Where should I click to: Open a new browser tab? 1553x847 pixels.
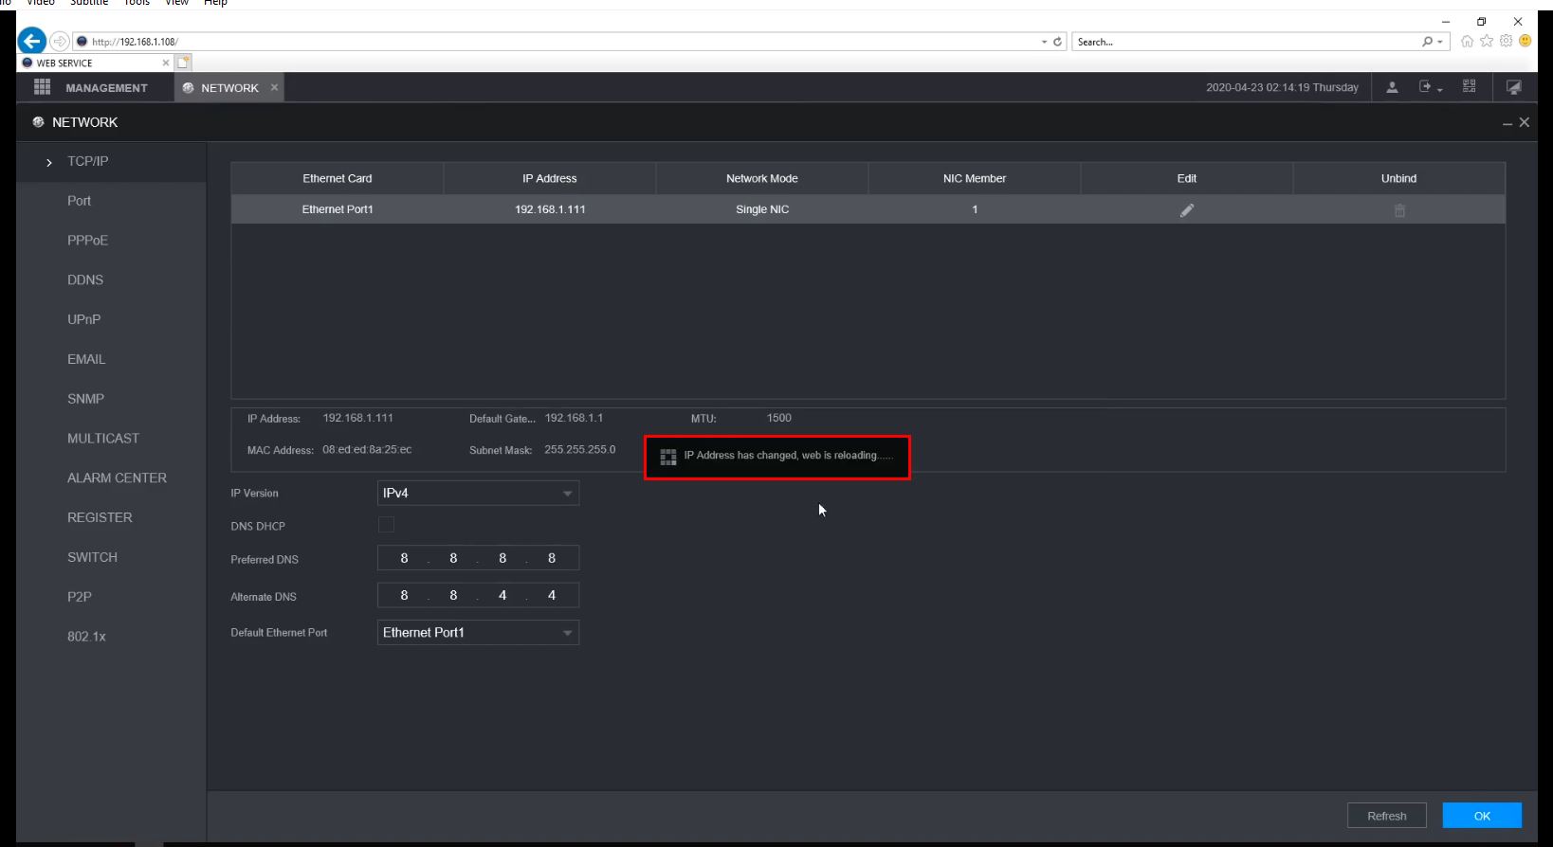(x=184, y=63)
